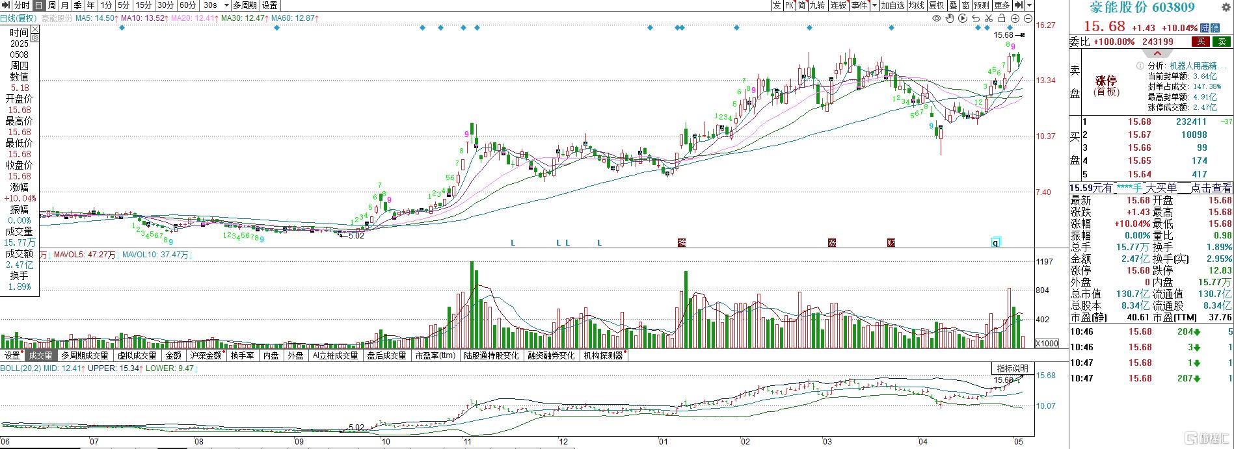Open 设置 in the indicator tab bar
The image size is (1234, 449).
[x=12, y=355]
